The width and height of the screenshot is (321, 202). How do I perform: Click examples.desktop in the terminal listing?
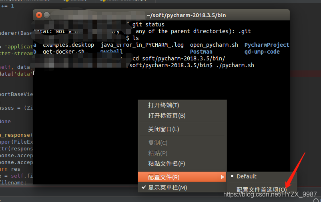[68, 45]
